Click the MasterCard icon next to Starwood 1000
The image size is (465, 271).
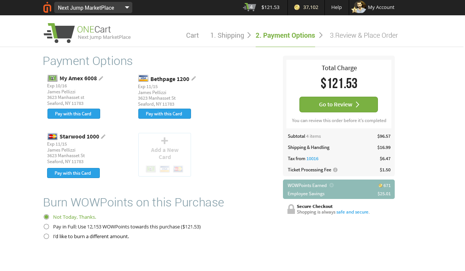(x=52, y=136)
